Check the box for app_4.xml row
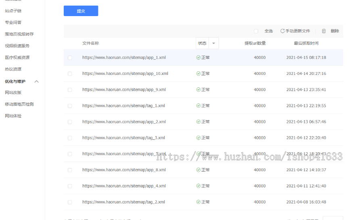 click(x=70, y=186)
